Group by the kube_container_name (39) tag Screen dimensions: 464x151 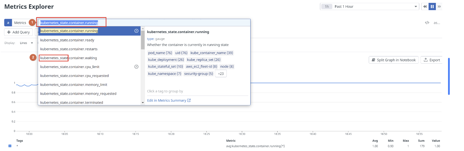click(x=212, y=53)
